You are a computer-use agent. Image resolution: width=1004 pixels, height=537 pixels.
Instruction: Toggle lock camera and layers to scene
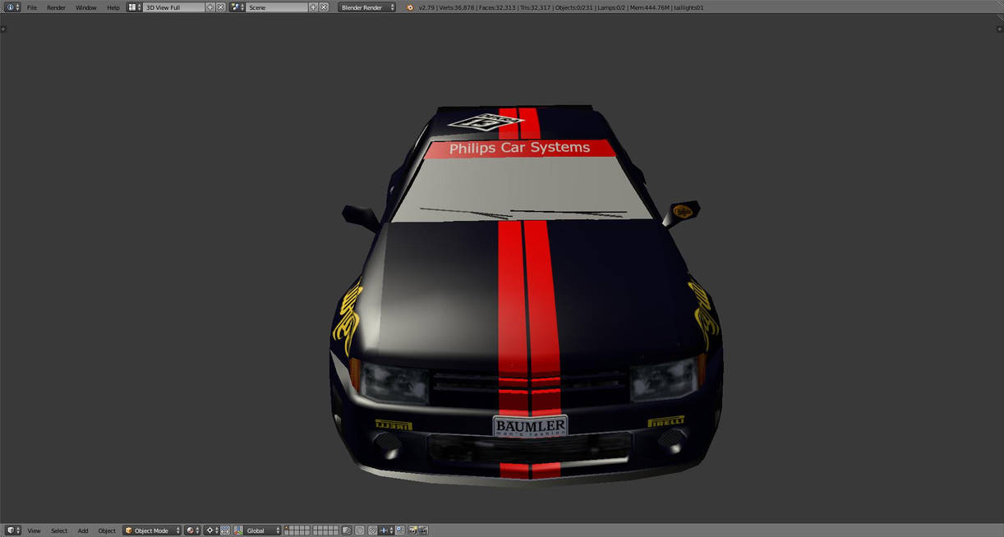coord(347,530)
